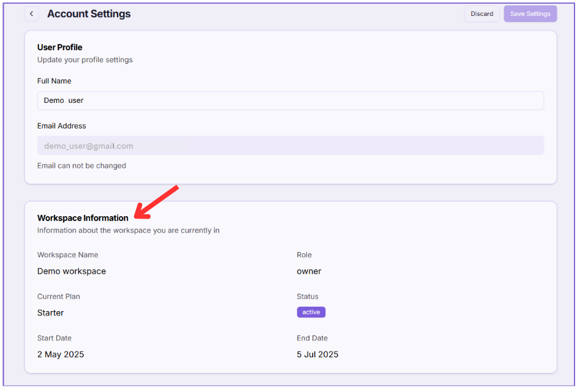Click the back arrow beside Account Settings

32,14
